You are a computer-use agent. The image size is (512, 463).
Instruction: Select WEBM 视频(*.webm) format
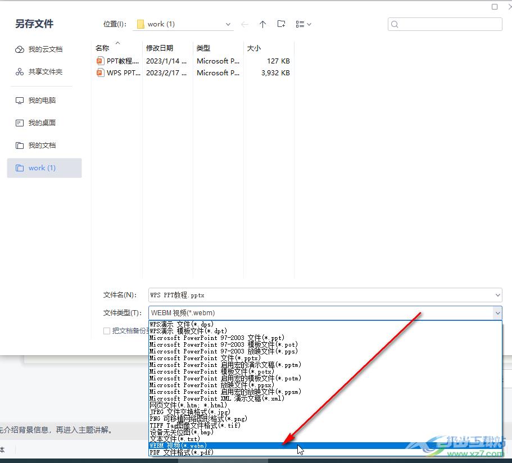click(325, 446)
